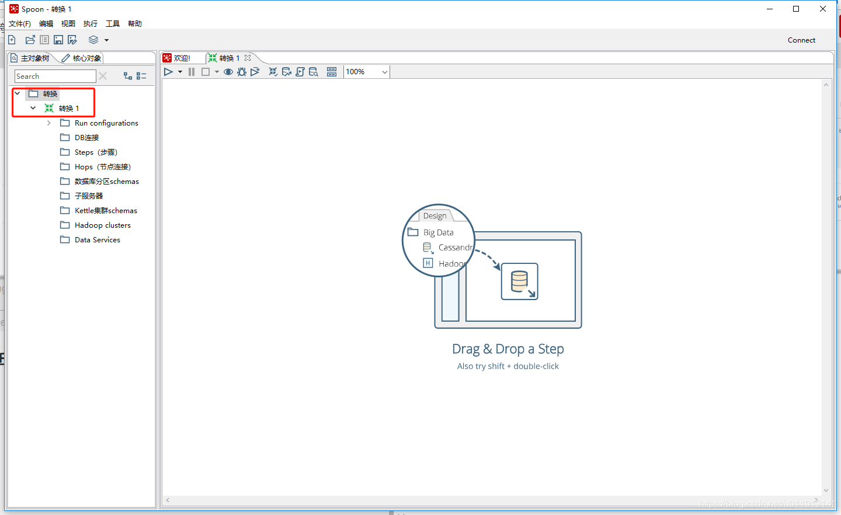The image size is (841, 515).
Task: Click the collapse all tree icon
Action: point(141,76)
